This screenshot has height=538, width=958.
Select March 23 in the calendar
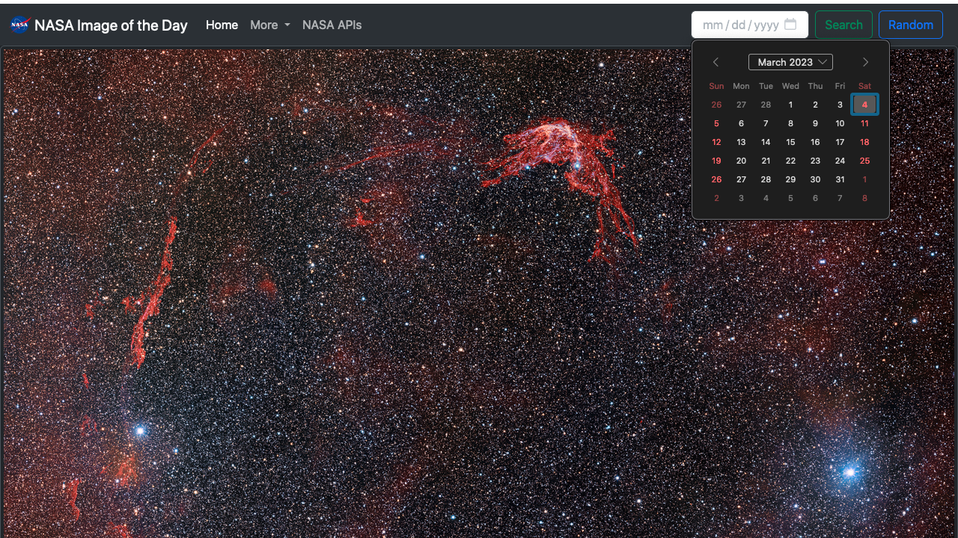pos(815,161)
